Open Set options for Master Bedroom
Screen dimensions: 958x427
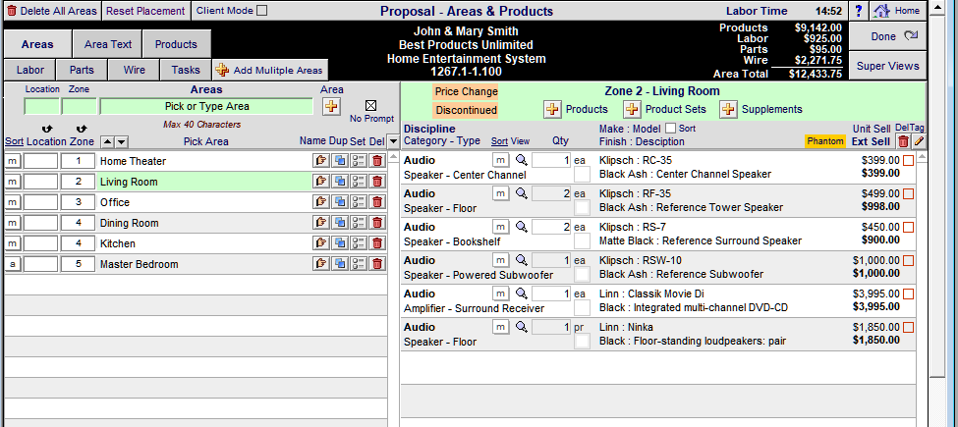point(359,264)
